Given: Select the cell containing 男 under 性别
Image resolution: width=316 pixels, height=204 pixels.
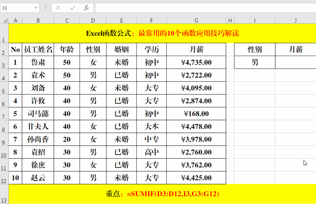Looking at the screenshot, I should click(x=255, y=62).
